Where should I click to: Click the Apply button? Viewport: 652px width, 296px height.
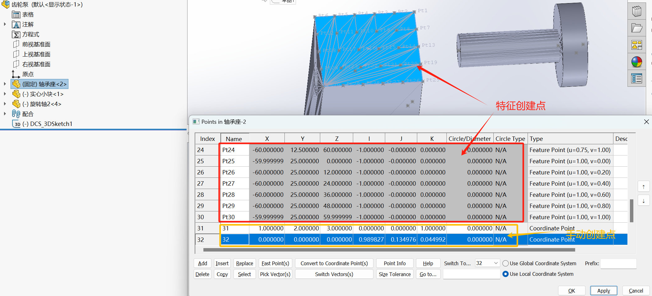(603, 290)
